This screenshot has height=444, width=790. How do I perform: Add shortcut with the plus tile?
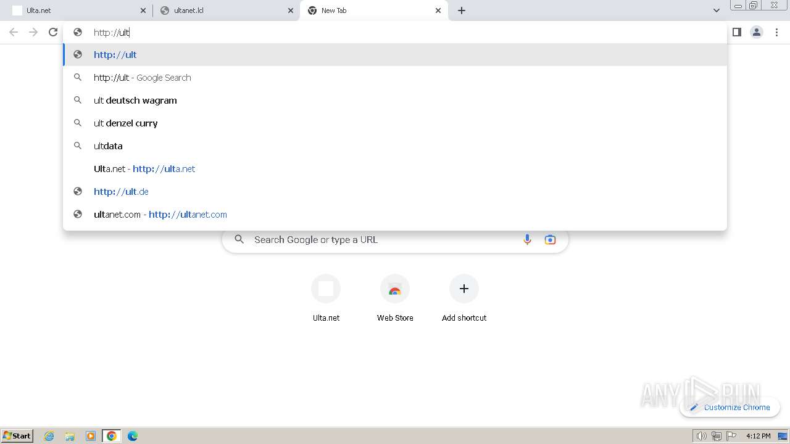(464, 298)
